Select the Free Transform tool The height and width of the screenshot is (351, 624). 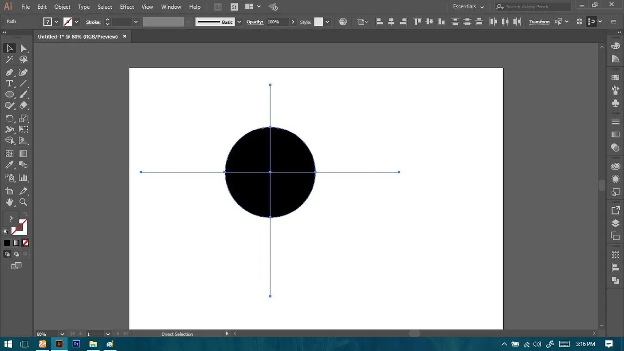[23, 130]
